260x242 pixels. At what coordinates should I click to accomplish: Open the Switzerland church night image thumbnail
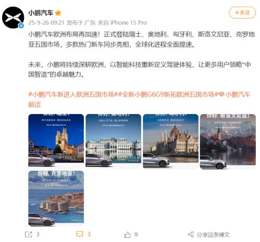[56, 141]
